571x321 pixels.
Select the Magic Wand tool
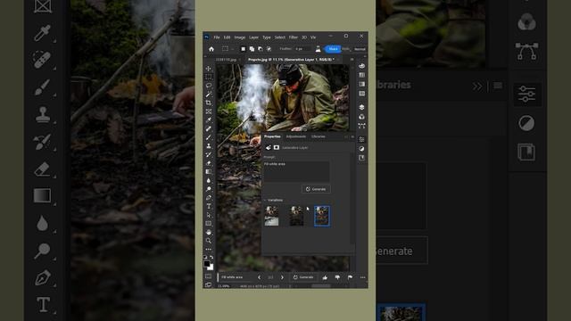pos(209,95)
